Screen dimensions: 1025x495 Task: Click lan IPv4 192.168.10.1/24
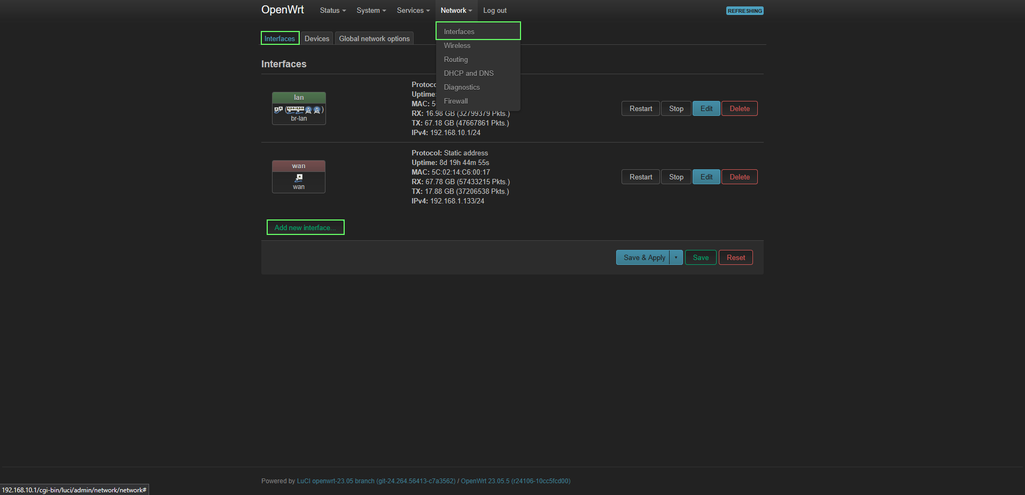pyautogui.click(x=446, y=132)
